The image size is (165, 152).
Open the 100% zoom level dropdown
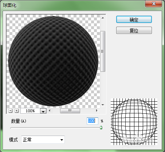43,111
